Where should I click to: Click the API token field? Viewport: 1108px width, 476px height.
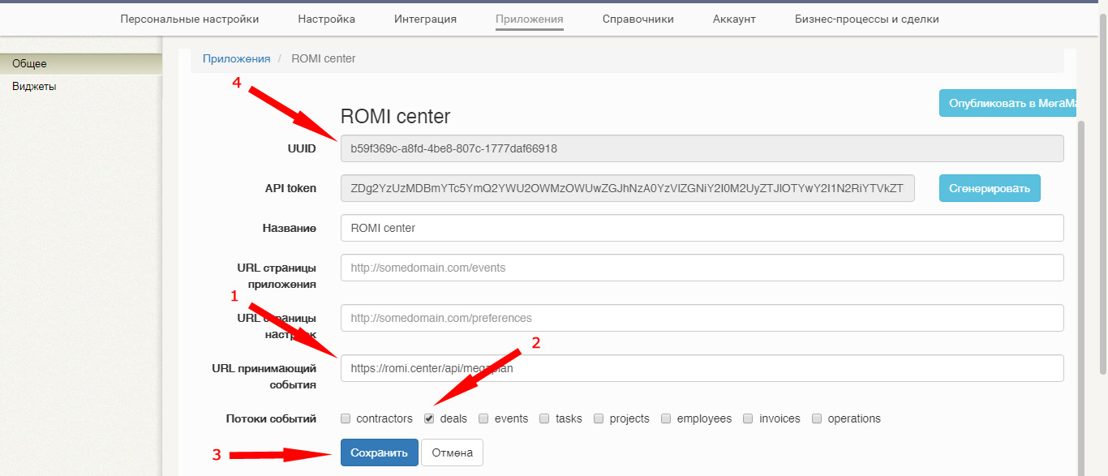click(x=627, y=188)
